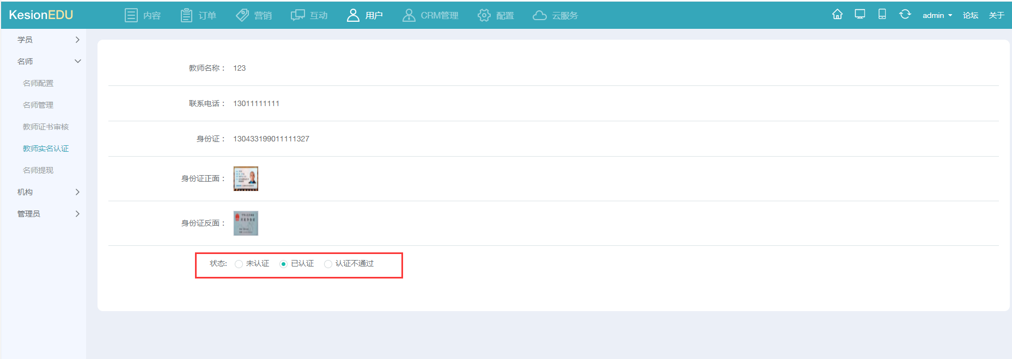Open the 订单 orders module
Screen dimensions: 1012x359
pyautogui.click(x=199, y=15)
